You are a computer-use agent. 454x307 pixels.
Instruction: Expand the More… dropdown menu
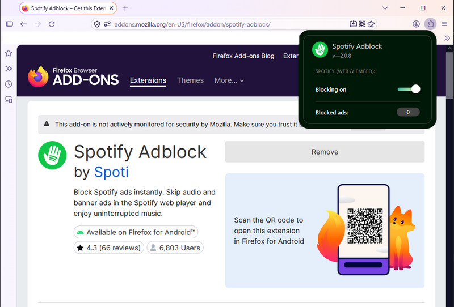coord(229,80)
